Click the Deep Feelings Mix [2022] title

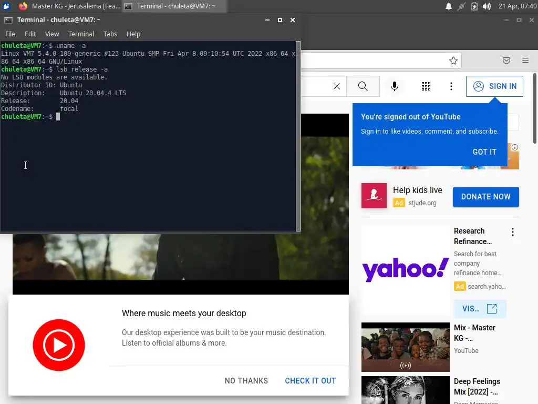[x=477, y=387]
